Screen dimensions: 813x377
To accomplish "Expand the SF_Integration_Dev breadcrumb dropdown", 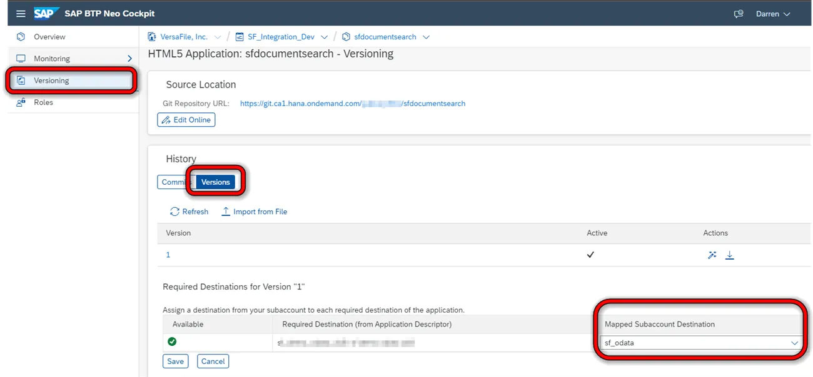I will point(324,37).
